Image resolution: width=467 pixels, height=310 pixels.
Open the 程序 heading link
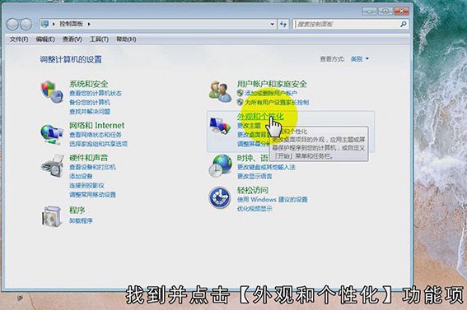tap(77, 211)
